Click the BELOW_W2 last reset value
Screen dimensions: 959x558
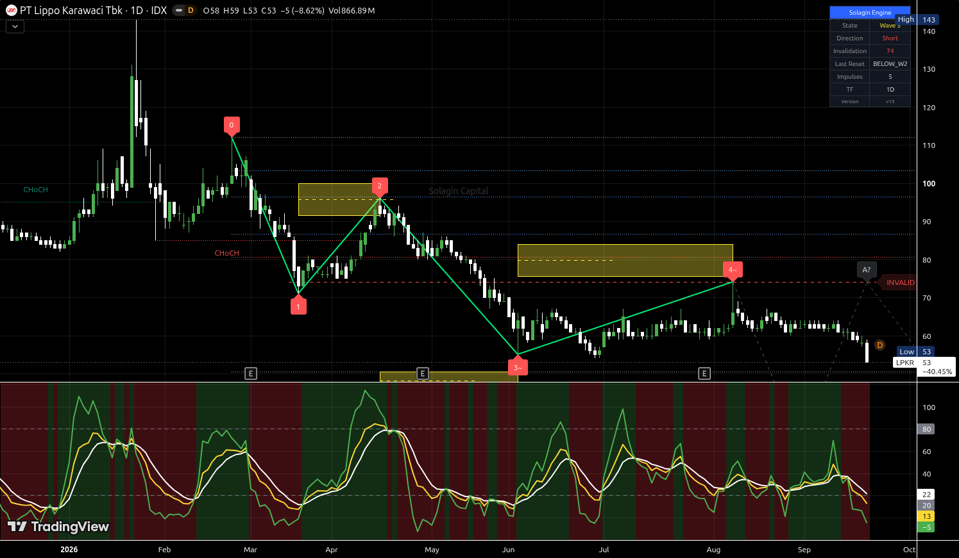(890, 64)
